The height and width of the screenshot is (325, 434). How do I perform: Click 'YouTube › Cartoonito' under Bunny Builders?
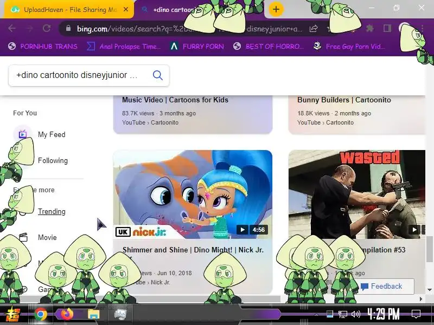(325, 122)
